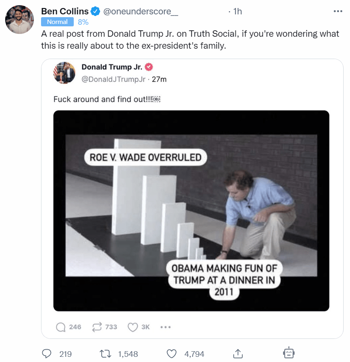
Task: Click the quoted post's retweet icon
Action: click(x=97, y=327)
